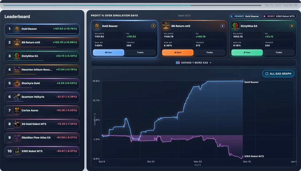The width and height of the screenshot is (301, 171).
Task: Open the ALL EAS GRAPH view
Action: (278, 74)
